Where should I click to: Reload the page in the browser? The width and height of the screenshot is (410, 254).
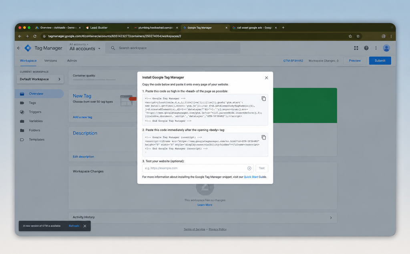pos(35,36)
